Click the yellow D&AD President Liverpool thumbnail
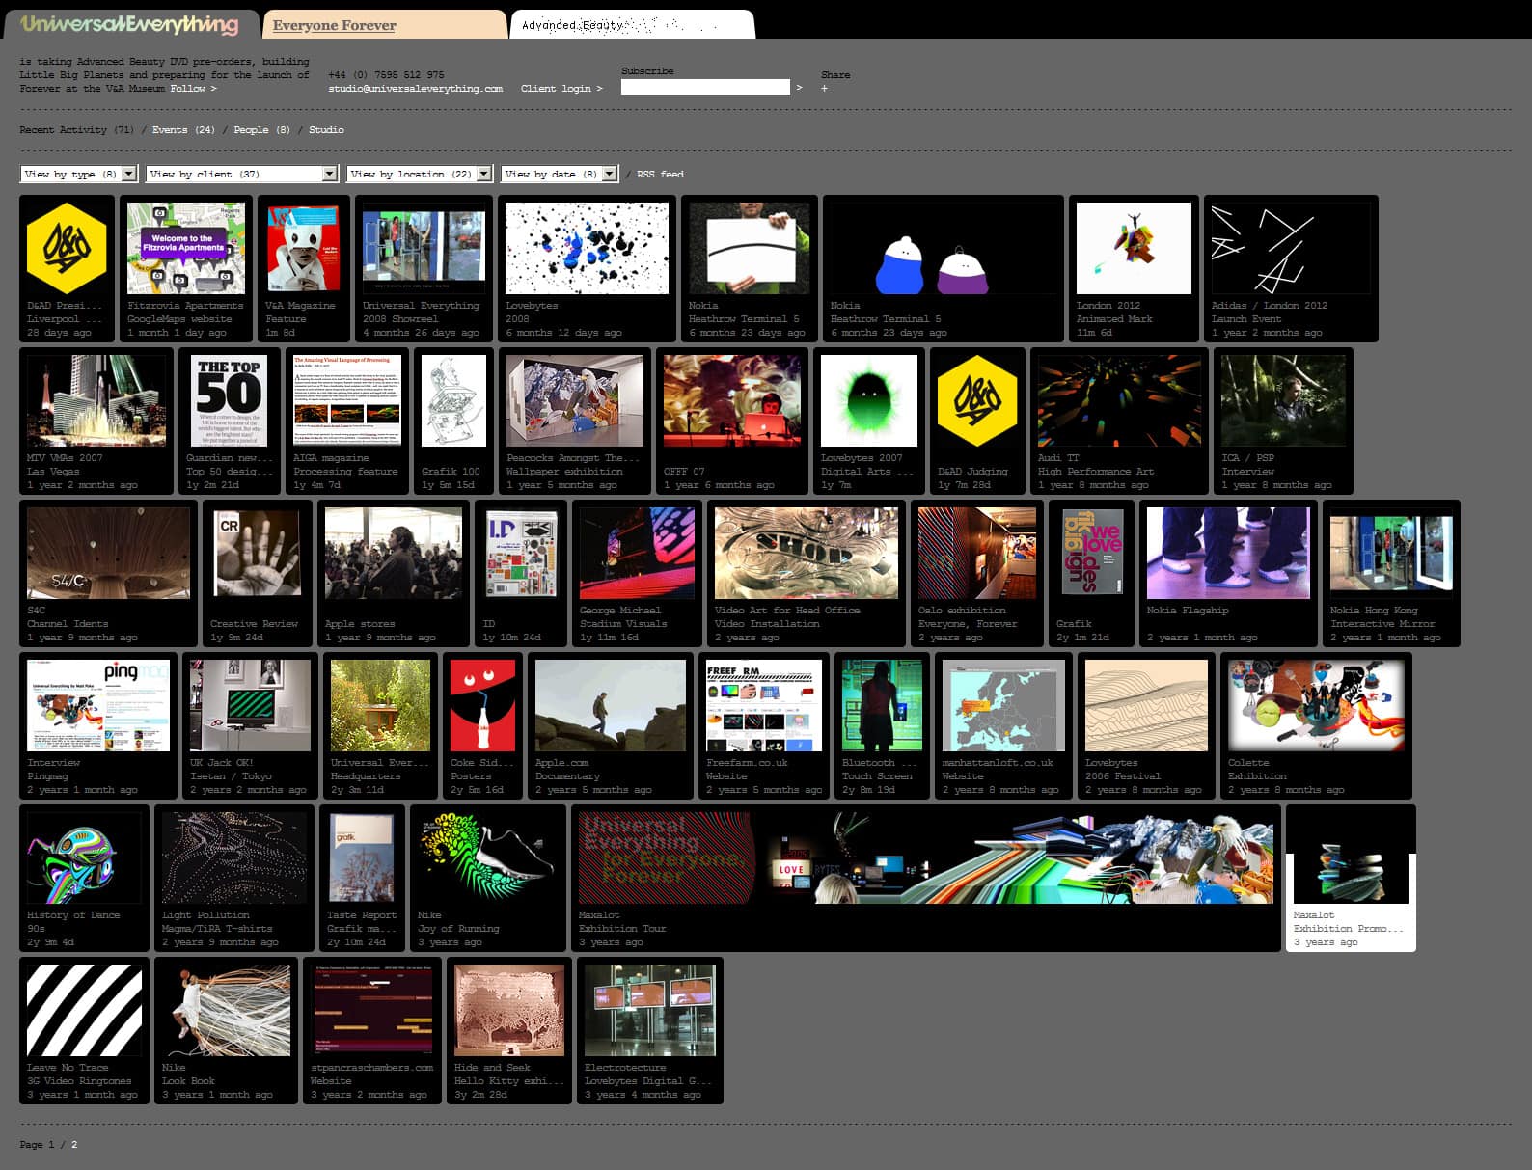The height and width of the screenshot is (1170, 1532). click(x=67, y=249)
